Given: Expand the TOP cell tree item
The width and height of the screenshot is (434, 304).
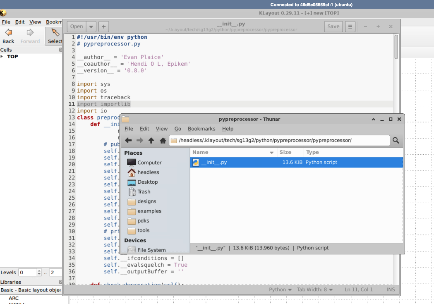Looking at the screenshot, I should 2,56.
